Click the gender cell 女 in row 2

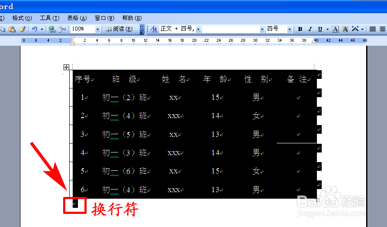(256, 115)
